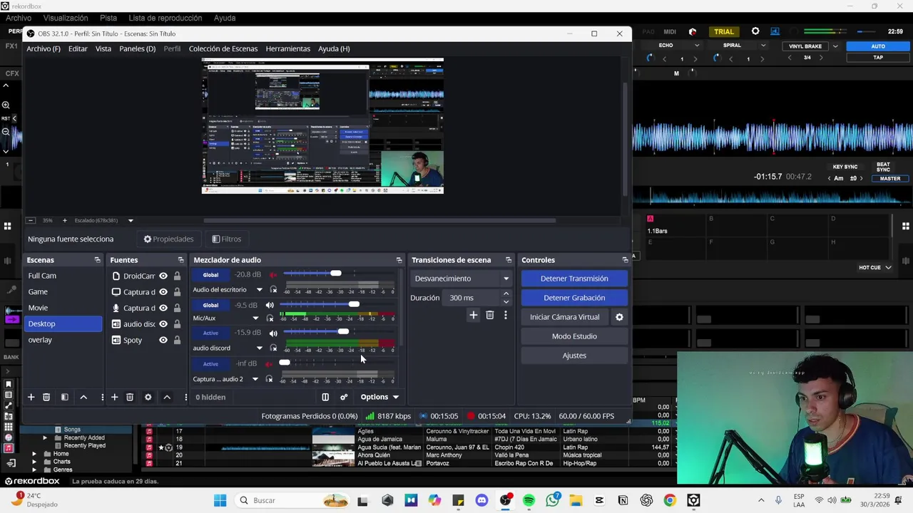Lock the DroidCam source
The image size is (913, 513).
pyautogui.click(x=177, y=276)
